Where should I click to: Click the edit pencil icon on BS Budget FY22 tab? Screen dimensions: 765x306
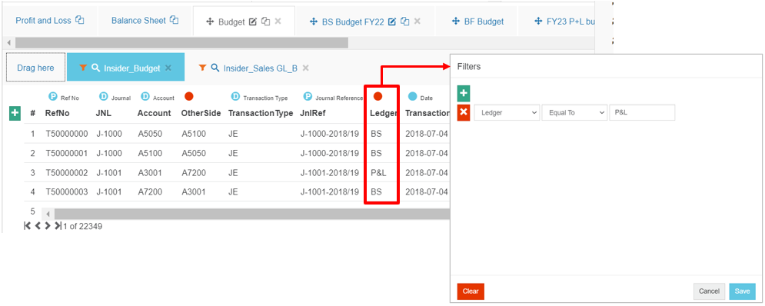click(391, 22)
